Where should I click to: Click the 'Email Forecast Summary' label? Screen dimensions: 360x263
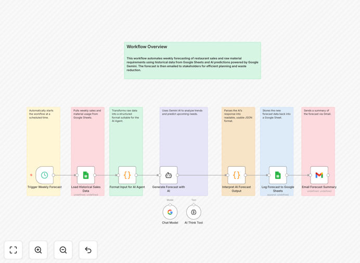point(319,187)
